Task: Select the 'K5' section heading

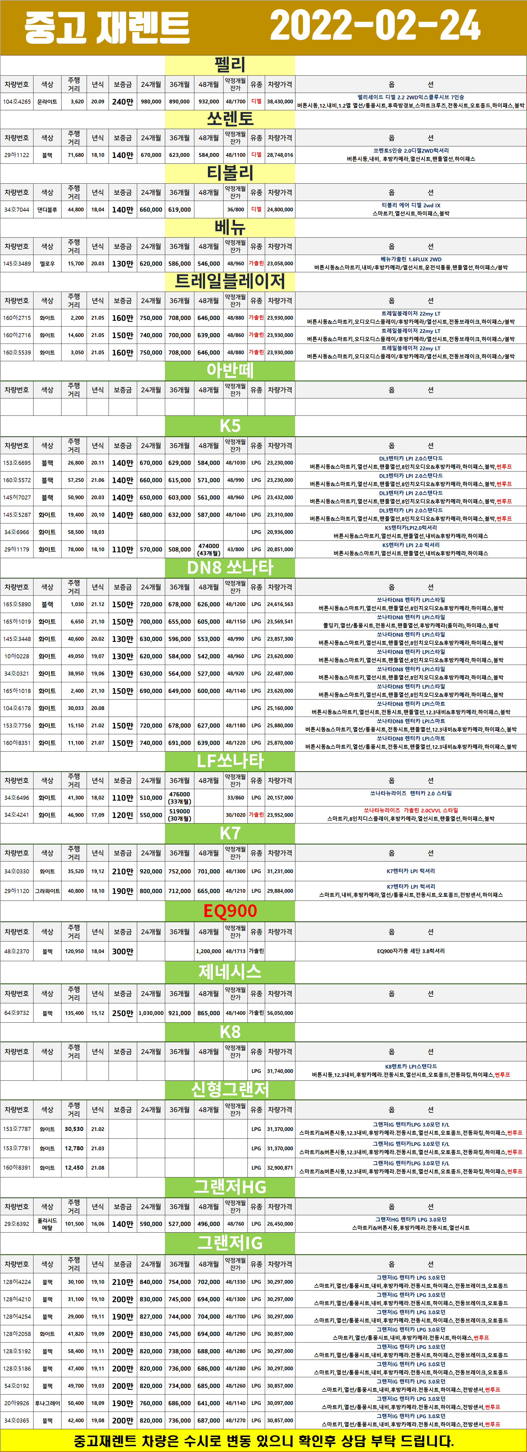Action: pyautogui.click(x=230, y=426)
